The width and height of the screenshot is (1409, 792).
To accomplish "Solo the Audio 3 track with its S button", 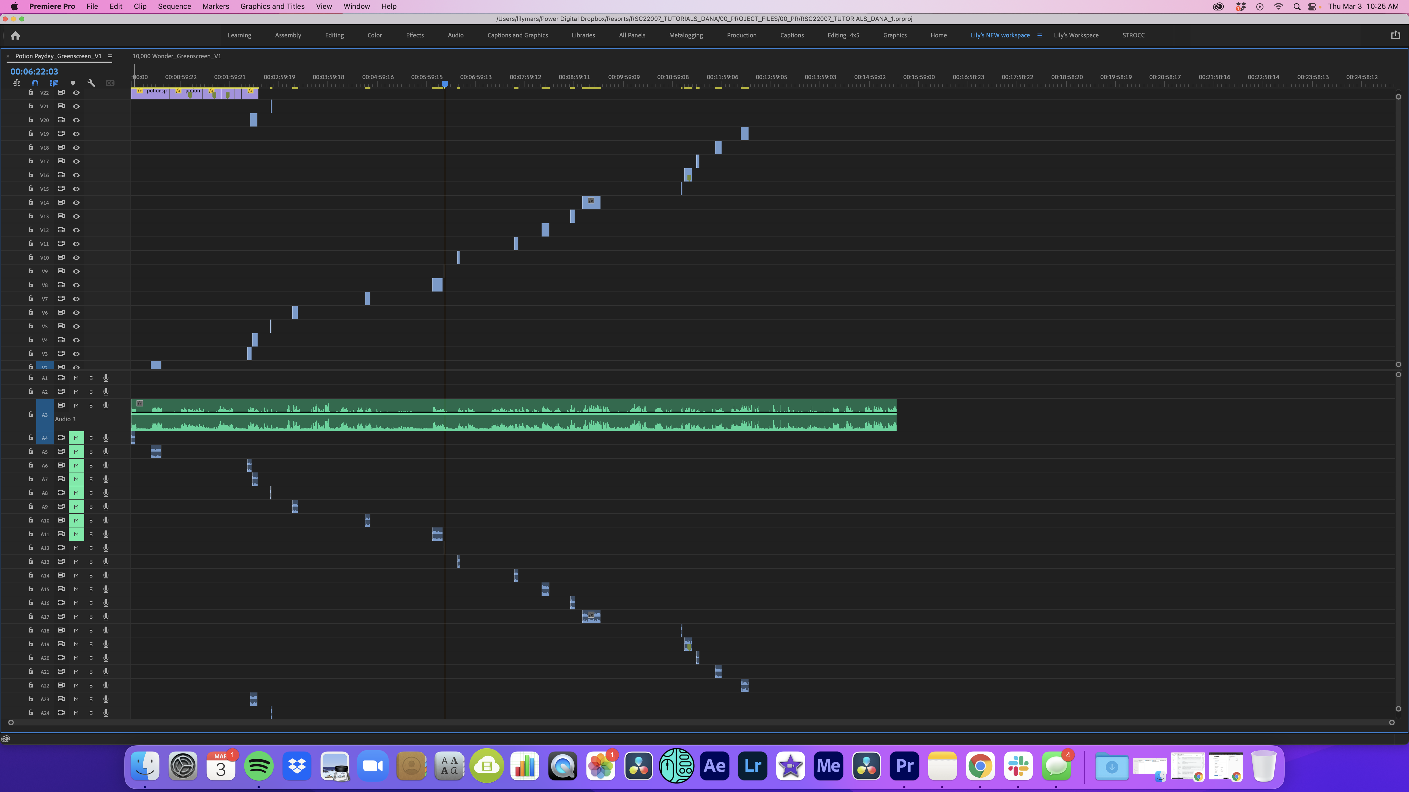I will 91,406.
